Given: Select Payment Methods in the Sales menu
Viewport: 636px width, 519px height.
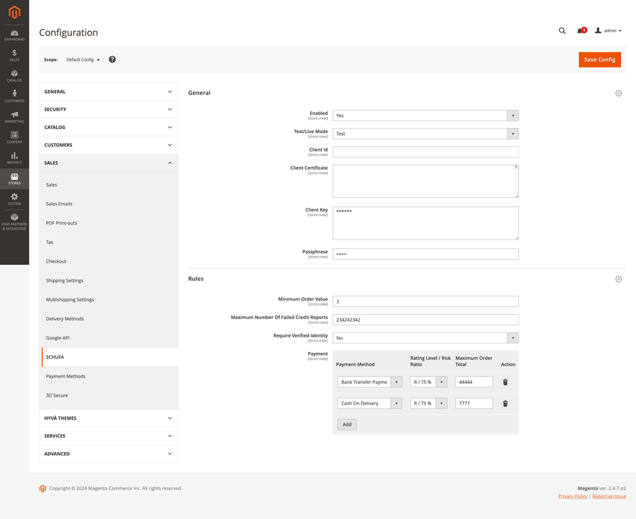Looking at the screenshot, I should pyautogui.click(x=66, y=376).
